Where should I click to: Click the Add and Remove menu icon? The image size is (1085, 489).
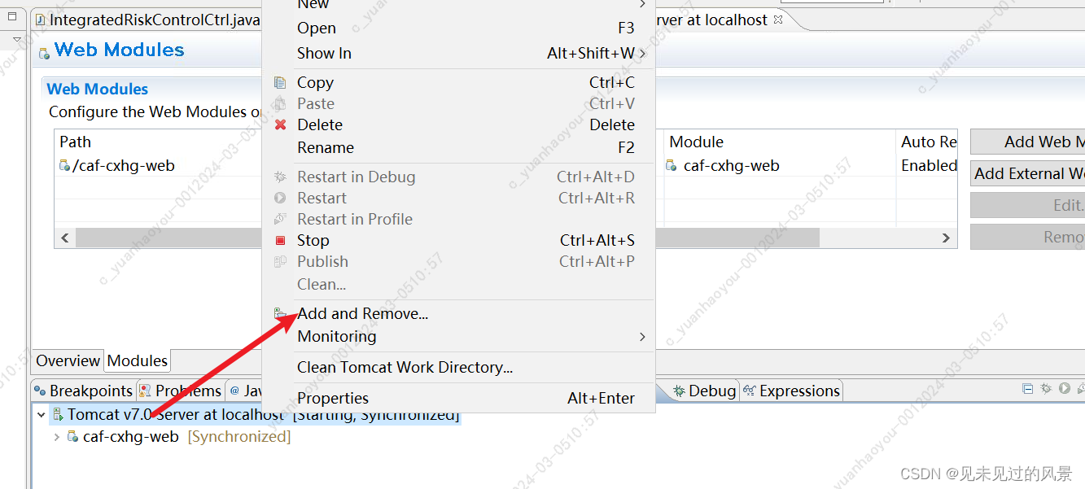[280, 313]
